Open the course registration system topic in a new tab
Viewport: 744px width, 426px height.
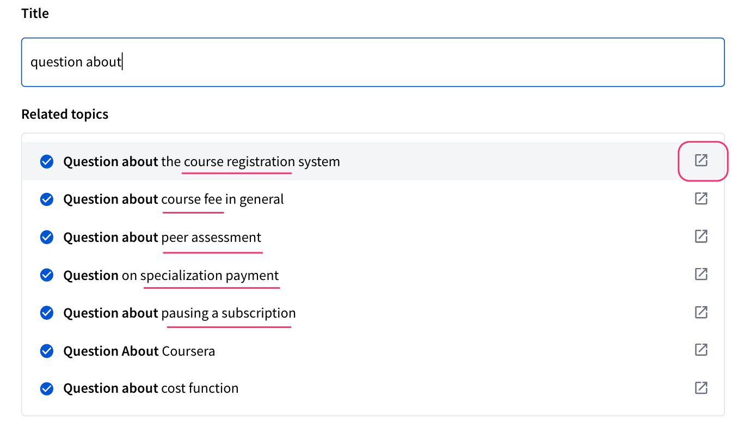point(701,160)
